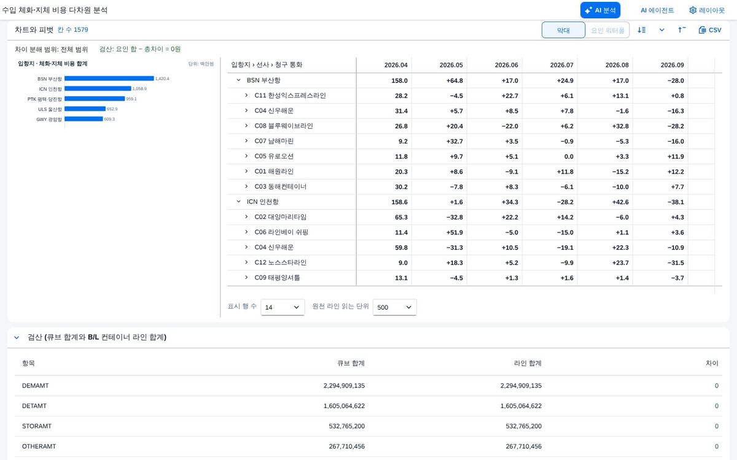This screenshot has height=460, width=737.
Task: Open the sort order icon in pivot toolbar
Action: point(642,30)
